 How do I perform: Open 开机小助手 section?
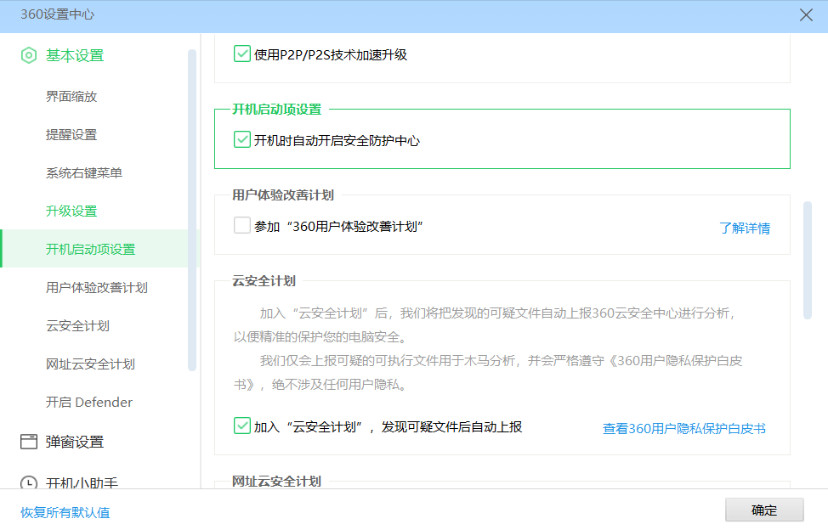(82, 482)
